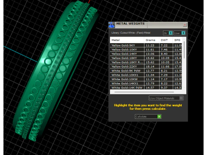Screen dimensions: 207x155
Task: Select the Yellow Gold:22KY row
Action: point(146,66)
